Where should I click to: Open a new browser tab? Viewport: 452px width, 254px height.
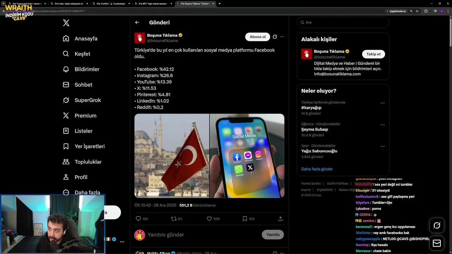(x=220, y=4)
